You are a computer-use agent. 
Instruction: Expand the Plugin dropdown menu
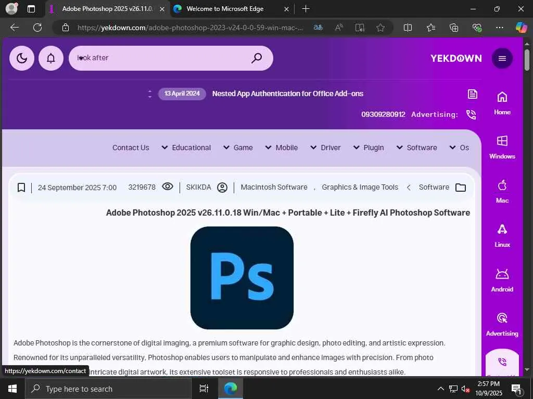[x=369, y=148]
